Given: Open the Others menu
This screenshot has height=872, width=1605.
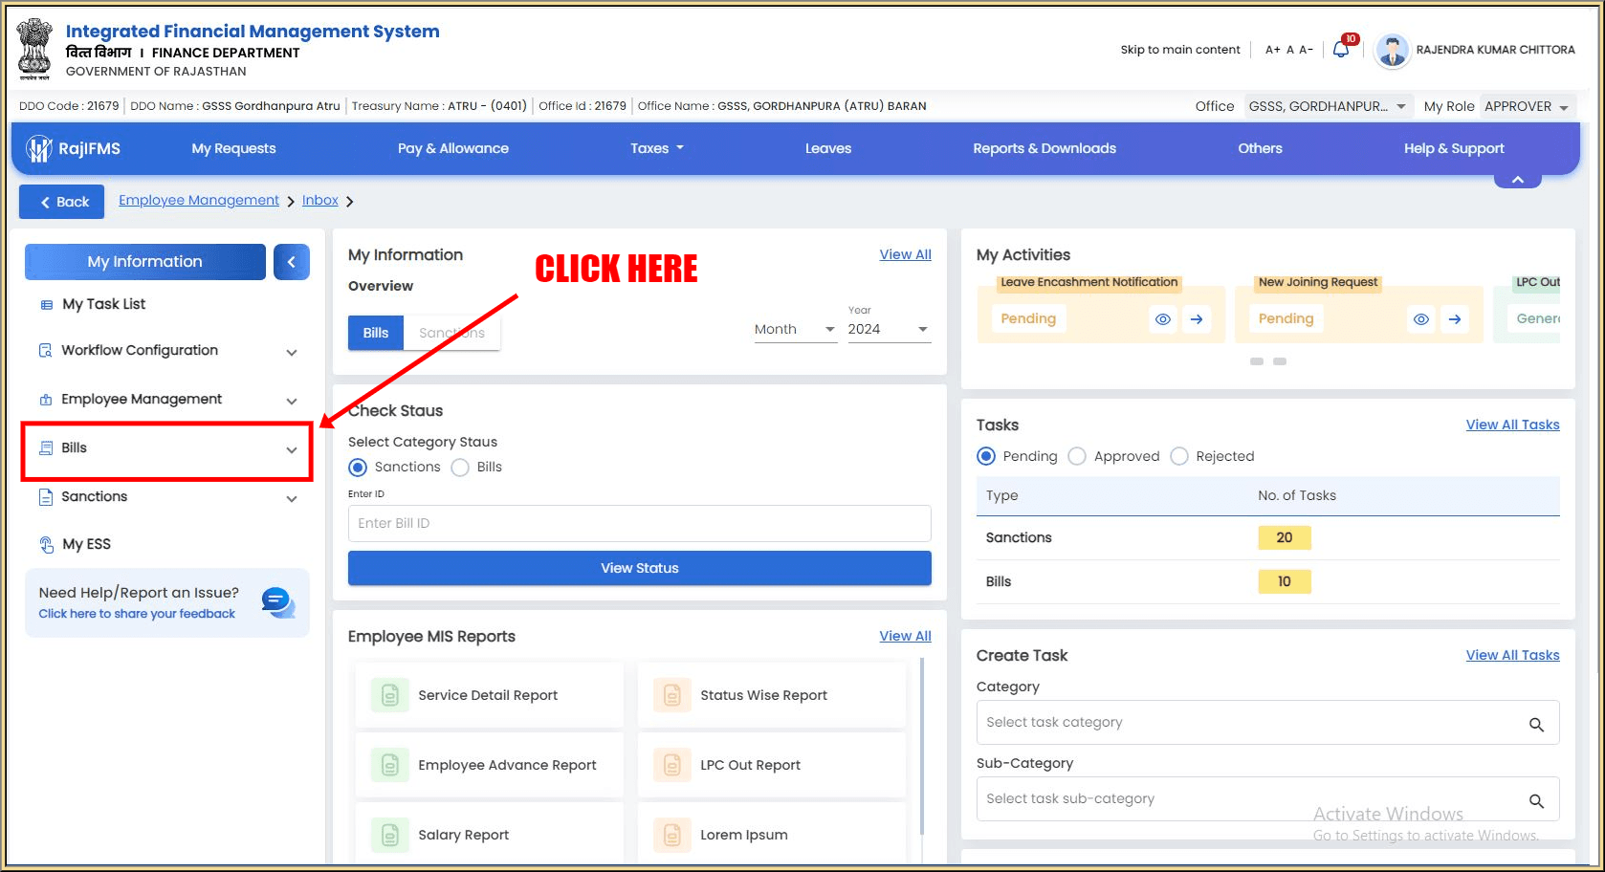Looking at the screenshot, I should pos(1260,148).
